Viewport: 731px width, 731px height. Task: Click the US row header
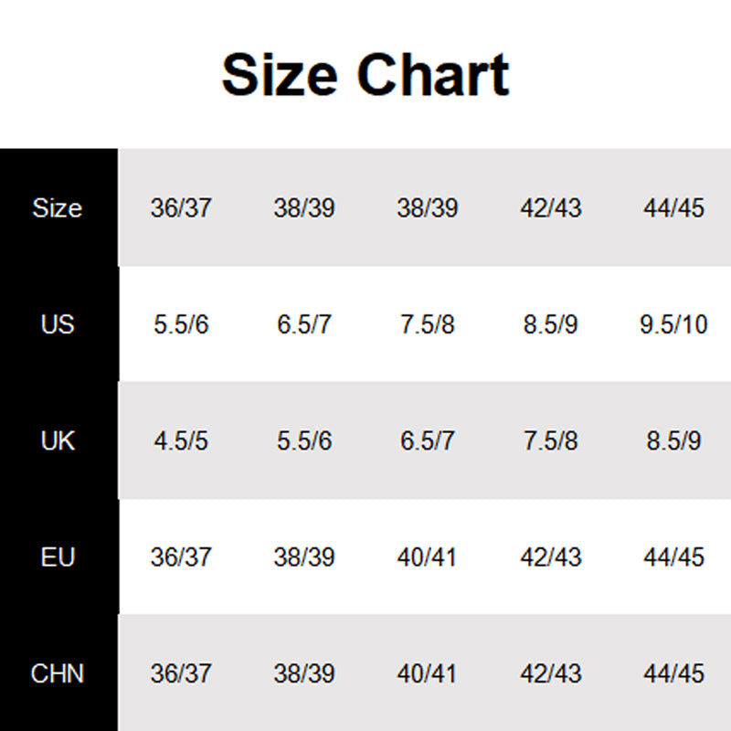[x=58, y=324]
